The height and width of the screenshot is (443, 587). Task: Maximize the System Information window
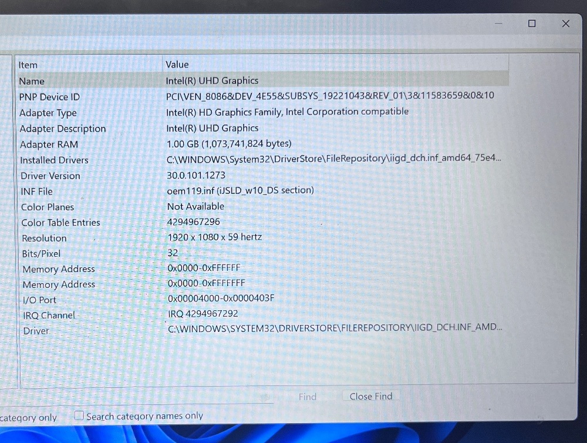click(532, 24)
